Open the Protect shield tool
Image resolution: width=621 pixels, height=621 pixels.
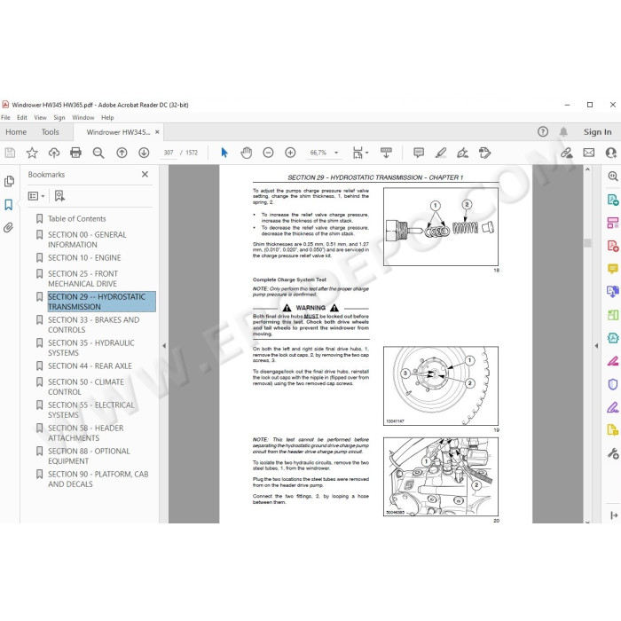tap(613, 384)
